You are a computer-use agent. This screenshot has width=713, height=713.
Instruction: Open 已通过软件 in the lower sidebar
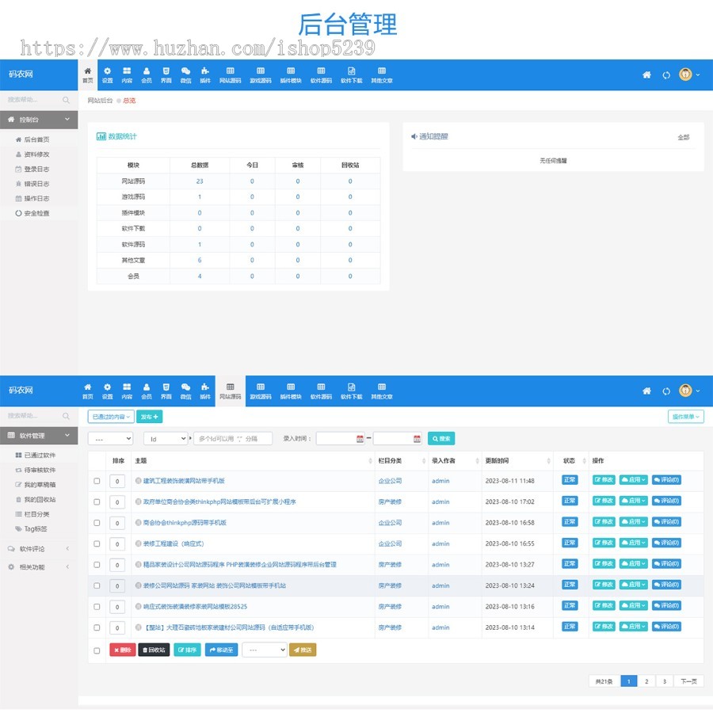click(x=36, y=456)
